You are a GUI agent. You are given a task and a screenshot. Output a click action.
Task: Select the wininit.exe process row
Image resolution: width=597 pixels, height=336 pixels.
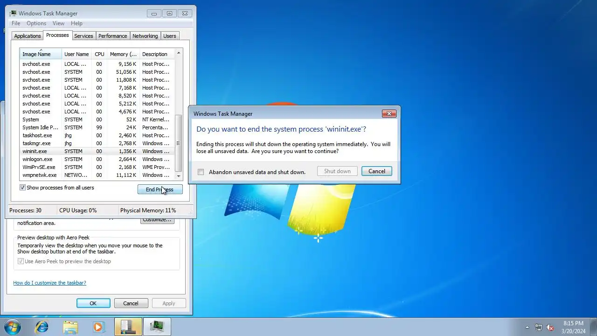point(97,151)
